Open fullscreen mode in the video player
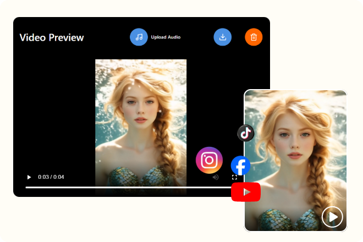The height and width of the screenshot is (242, 363). pyautogui.click(x=234, y=177)
